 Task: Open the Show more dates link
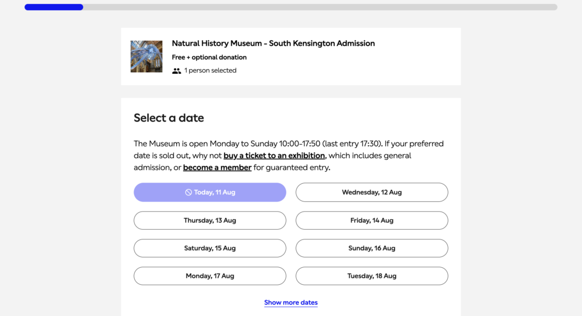290,302
